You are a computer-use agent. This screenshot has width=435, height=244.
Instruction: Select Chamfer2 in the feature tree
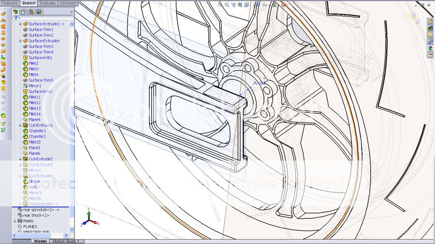pyautogui.click(x=37, y=136)
